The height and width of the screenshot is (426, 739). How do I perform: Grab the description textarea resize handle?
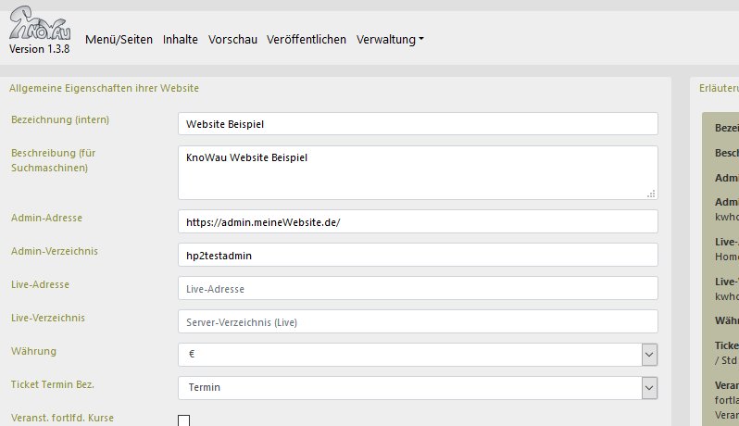tap(652, 194)
